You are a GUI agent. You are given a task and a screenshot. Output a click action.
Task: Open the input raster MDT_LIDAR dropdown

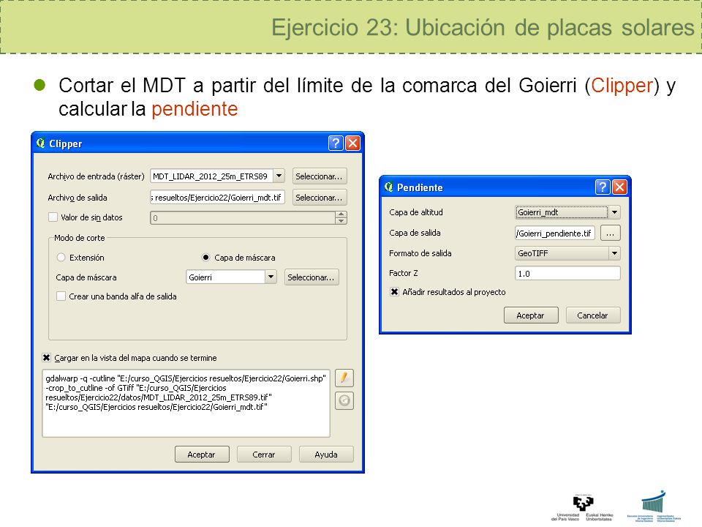pyautogui.click(x=279, y=176)
